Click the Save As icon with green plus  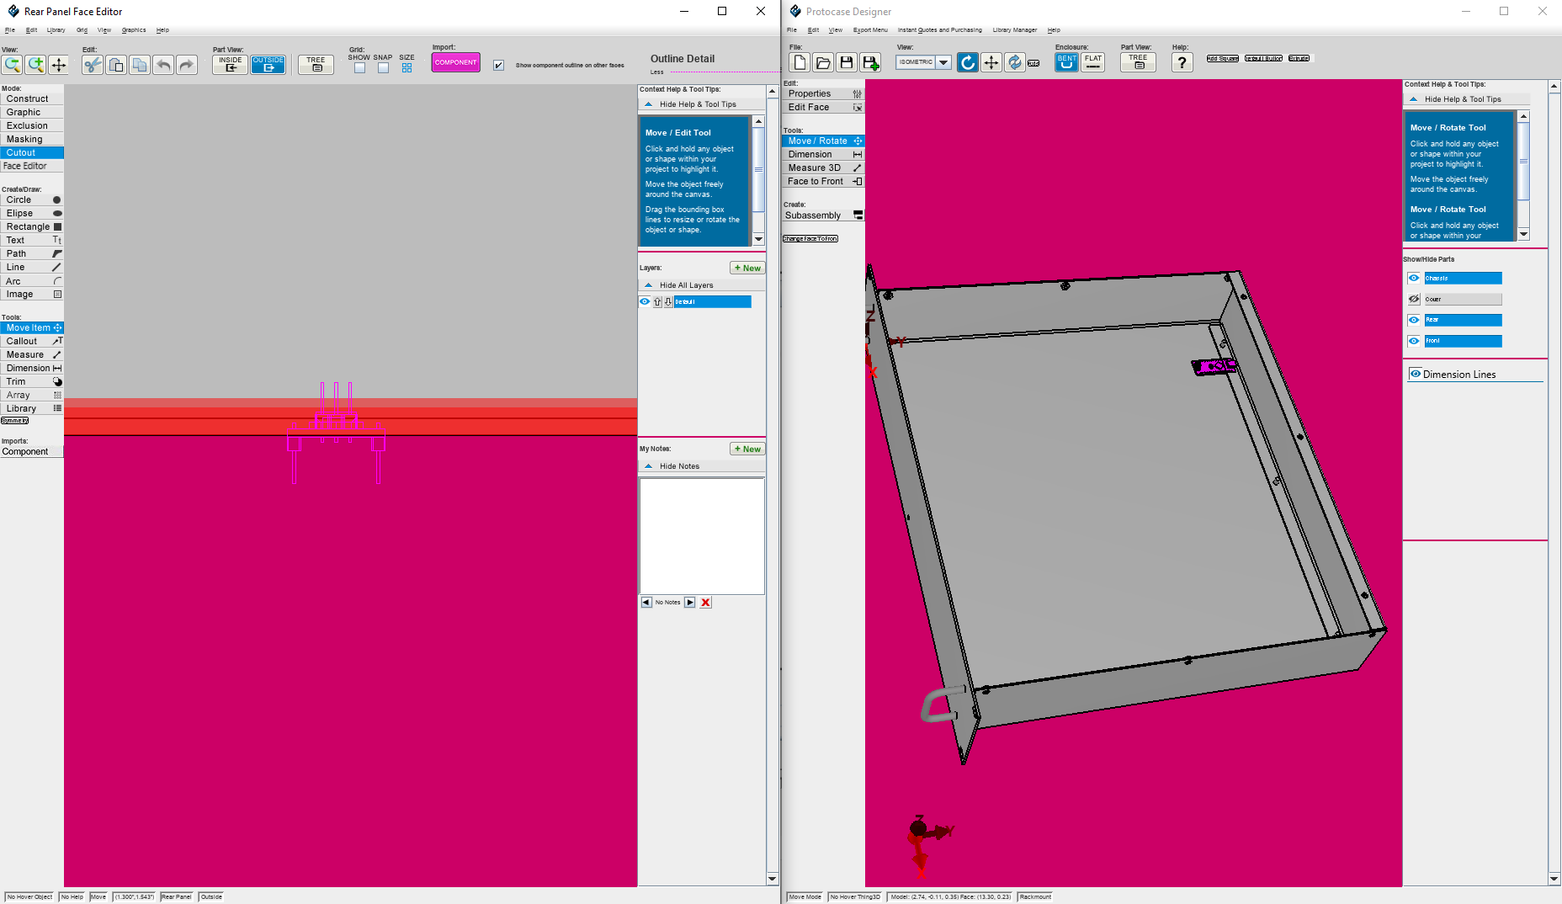[x=871, y=62]
